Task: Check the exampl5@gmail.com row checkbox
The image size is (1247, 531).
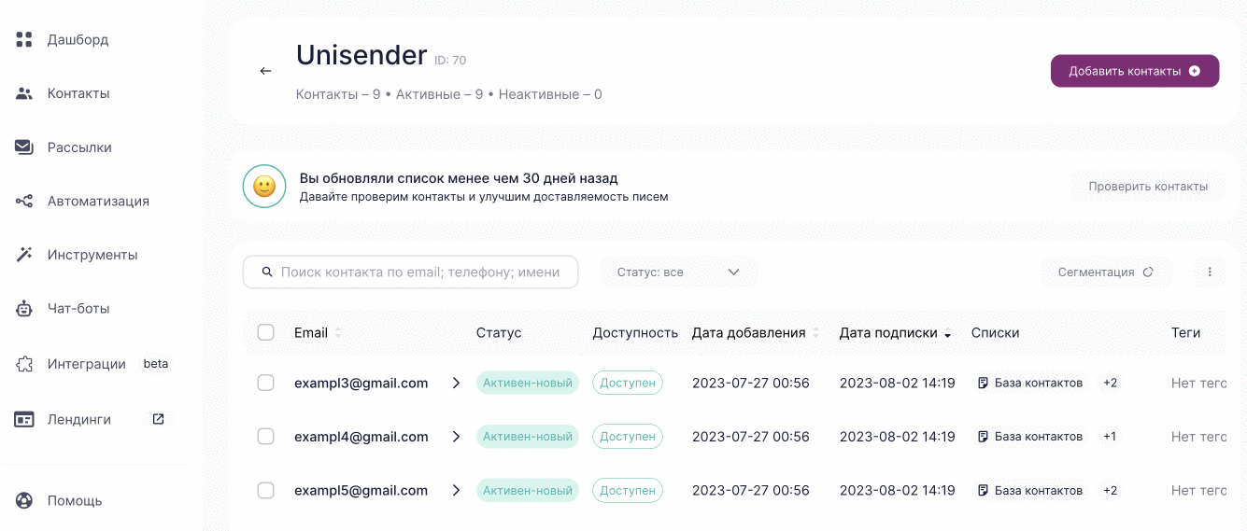Action: point(265,490)
